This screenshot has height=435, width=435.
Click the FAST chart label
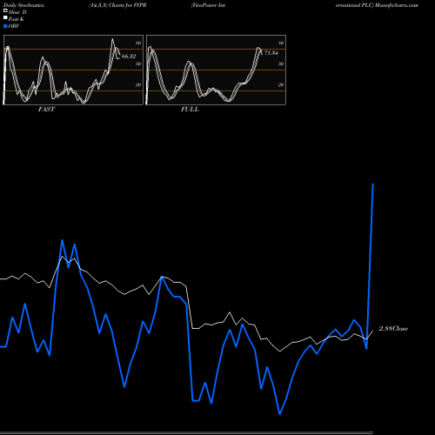46,110
